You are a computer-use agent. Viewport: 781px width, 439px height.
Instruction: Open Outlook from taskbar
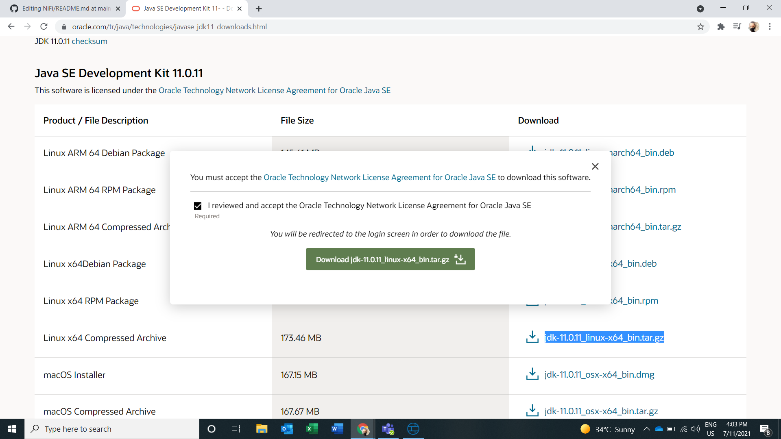[287, 429]
